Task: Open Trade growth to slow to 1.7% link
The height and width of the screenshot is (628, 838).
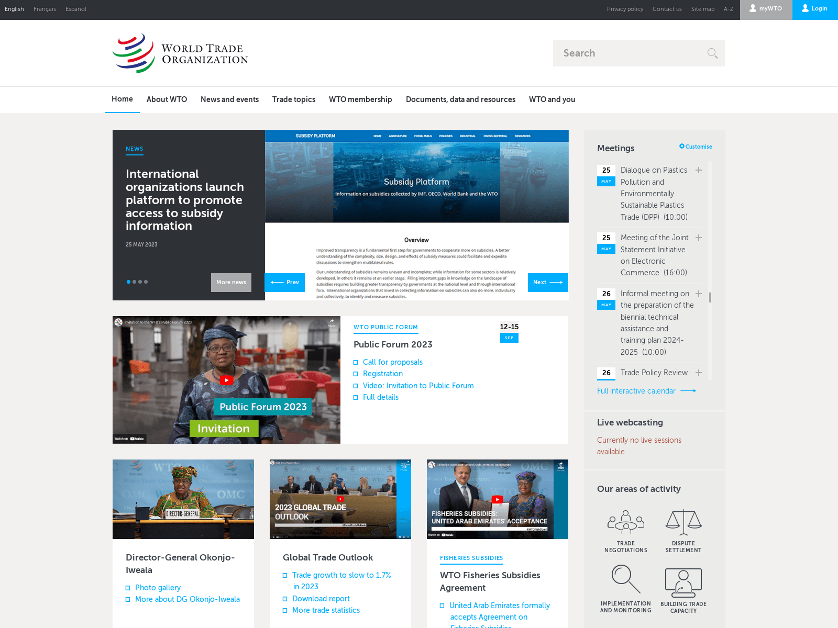Action: point(341,581)
